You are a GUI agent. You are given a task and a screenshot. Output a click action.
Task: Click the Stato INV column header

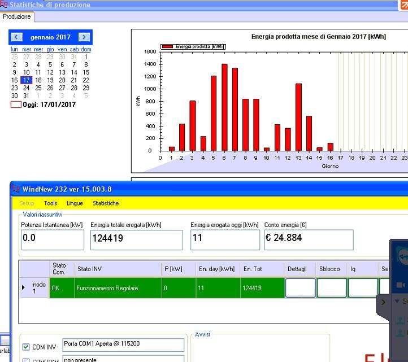[x=118, y=269]
